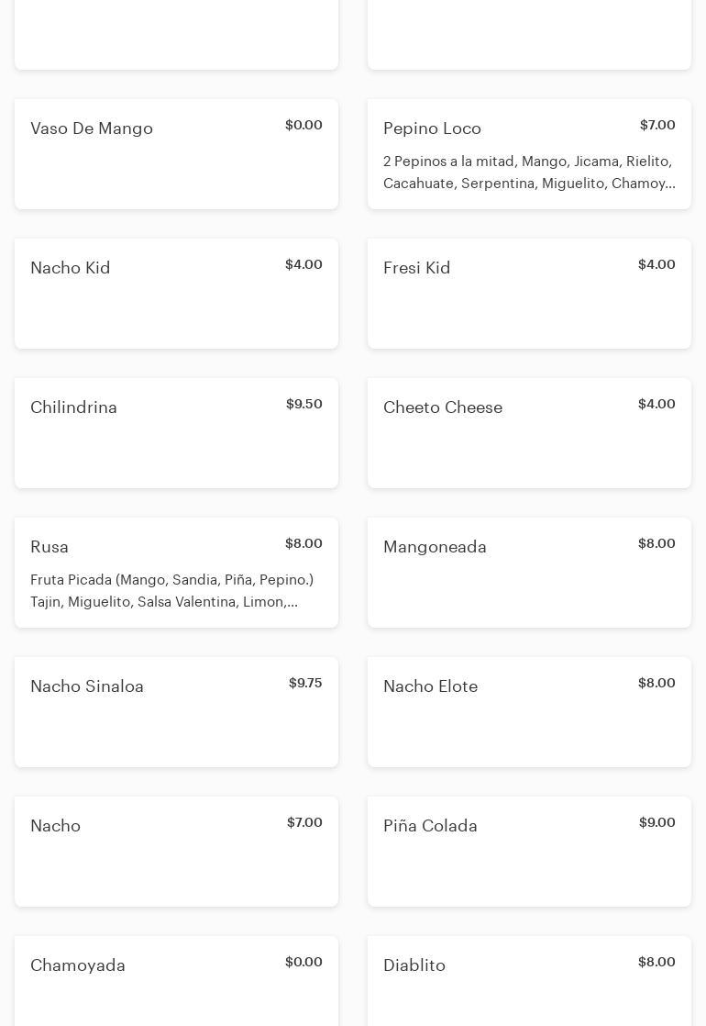
Task: Select the Nacho Sinaloa item
Action: pyautogui.click(x=176, y=712)
